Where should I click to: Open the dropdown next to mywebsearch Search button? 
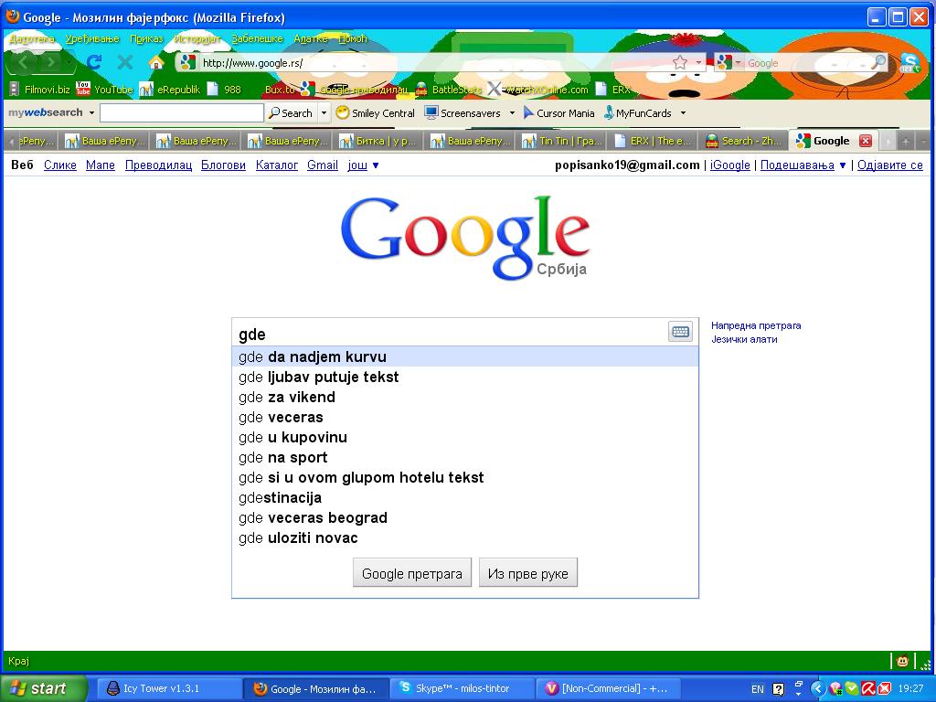[324, 112]
